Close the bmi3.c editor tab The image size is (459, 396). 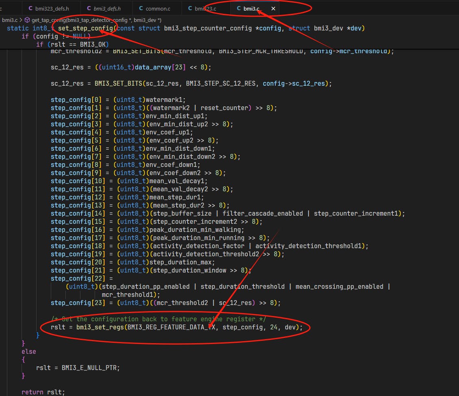273,9
